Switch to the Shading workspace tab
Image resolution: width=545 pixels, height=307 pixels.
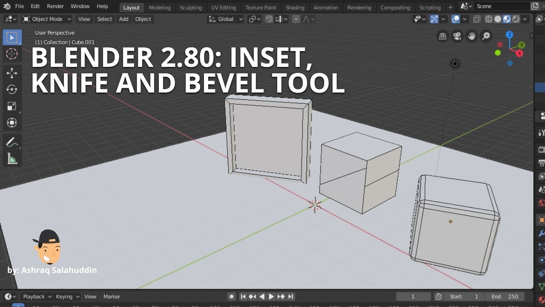[x=295, y=8]
